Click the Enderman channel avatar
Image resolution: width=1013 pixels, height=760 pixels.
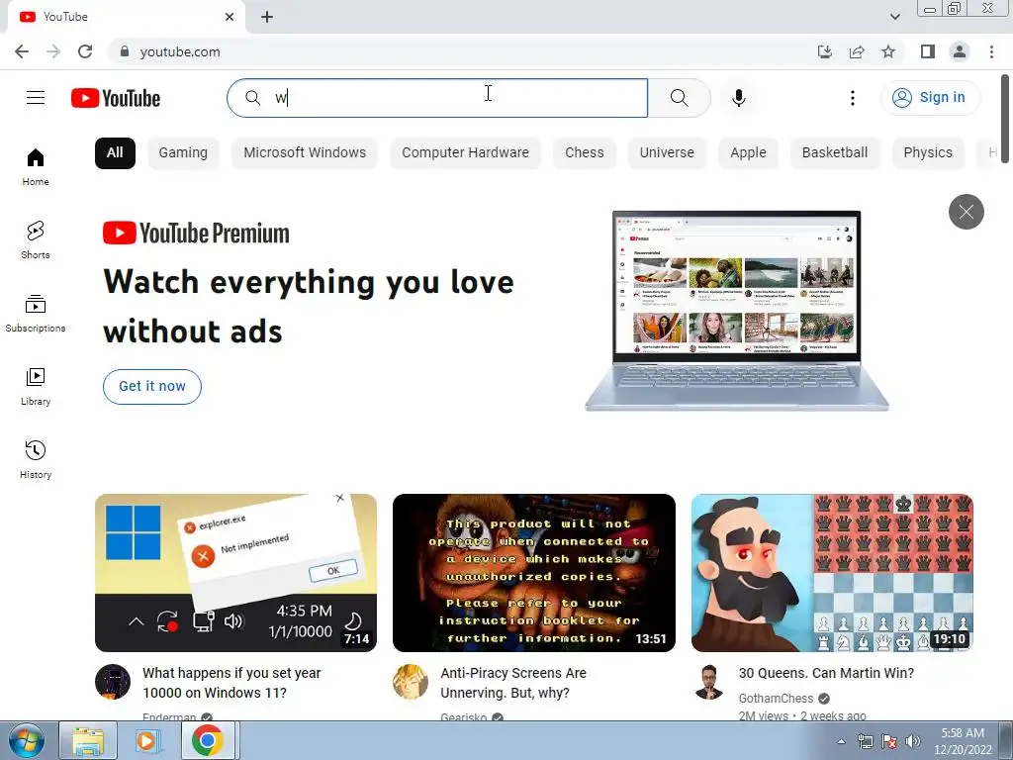pos(113,682)
